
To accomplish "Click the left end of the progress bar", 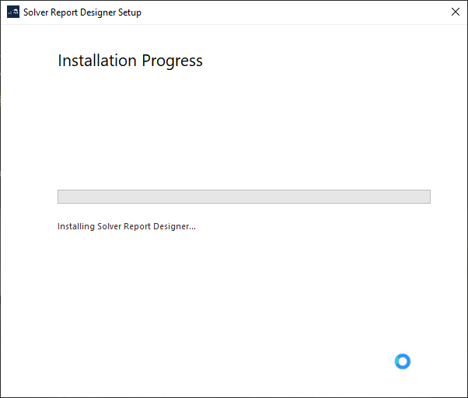I will coord(61,197).
